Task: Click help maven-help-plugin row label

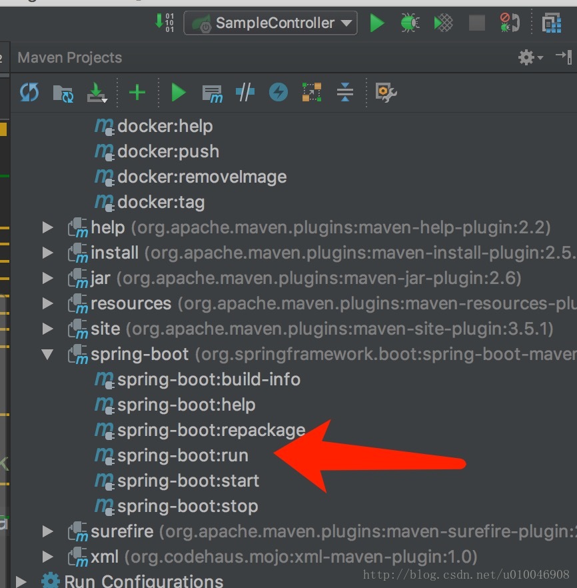Action: tap(320, 227)
